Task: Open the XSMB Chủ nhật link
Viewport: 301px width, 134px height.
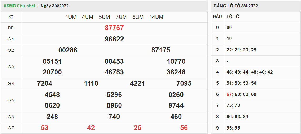Action: click(x=19, y=6)
